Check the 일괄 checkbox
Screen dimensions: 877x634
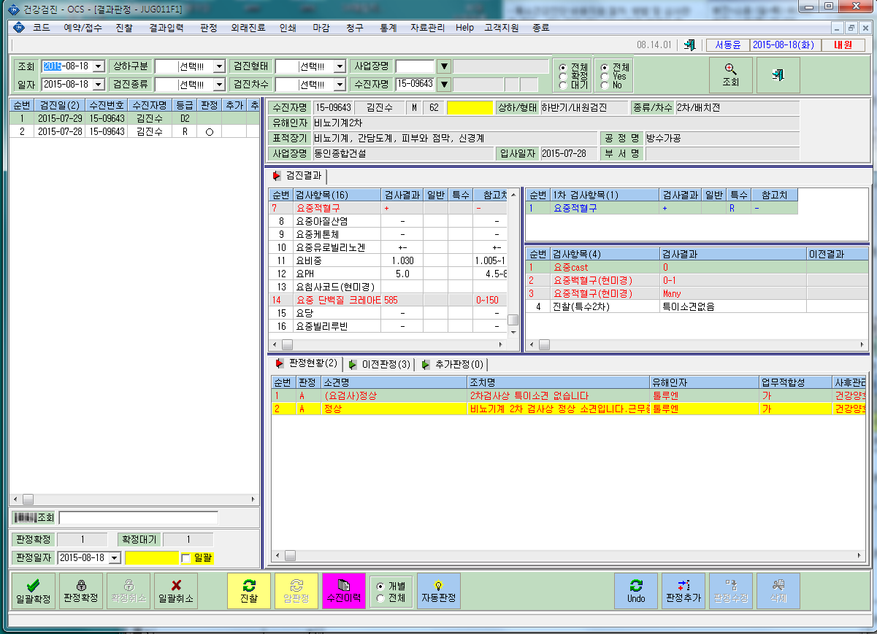pyautogui.click(x=185, y=558)
